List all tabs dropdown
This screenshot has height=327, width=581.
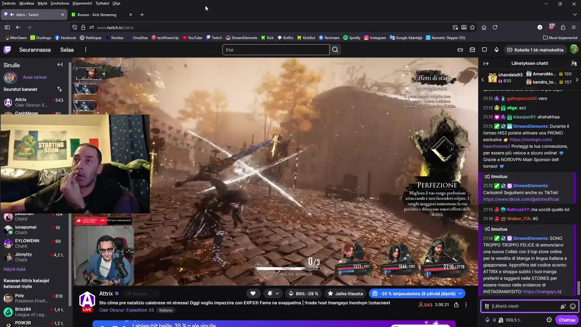pos(575,15)
